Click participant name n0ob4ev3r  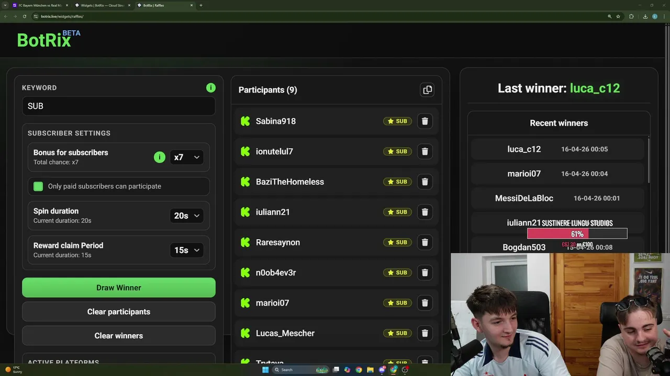tap(276, 273)
